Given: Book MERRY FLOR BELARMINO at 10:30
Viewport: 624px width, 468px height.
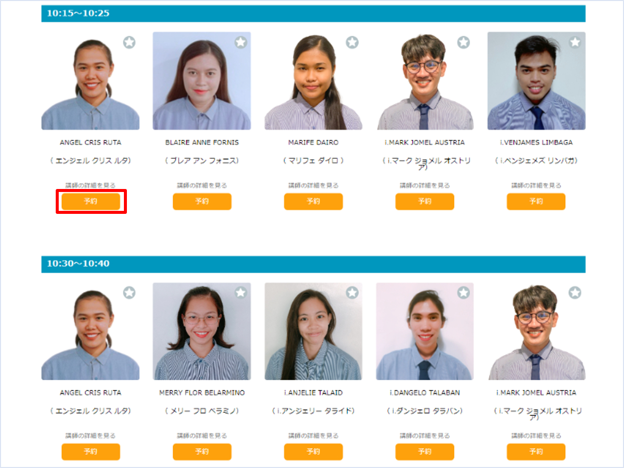Looking at the screenshot, I should (x=202, y=452).
